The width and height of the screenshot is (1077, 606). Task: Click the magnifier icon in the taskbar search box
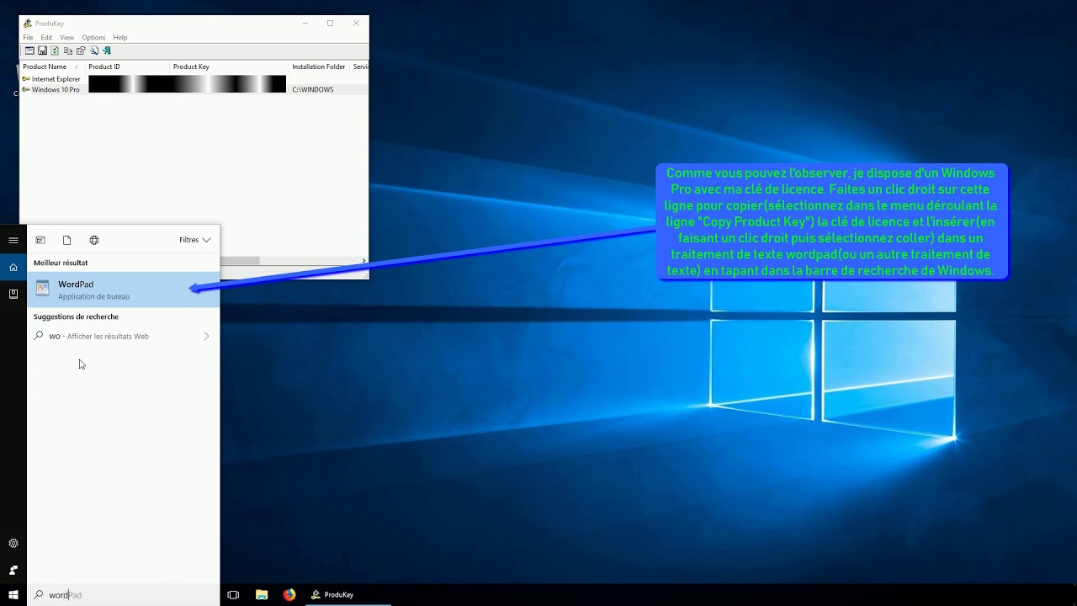click(x=39, y=595)
